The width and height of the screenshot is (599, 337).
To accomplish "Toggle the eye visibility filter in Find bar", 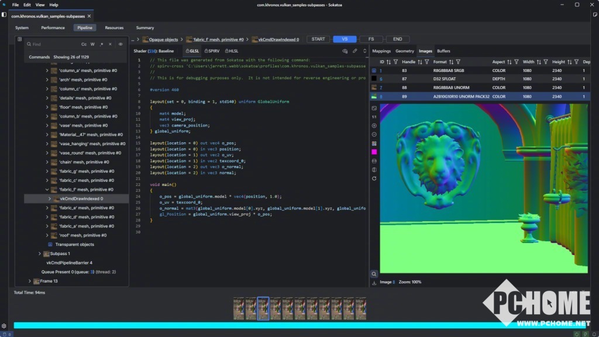I will (x=121, y=44).
